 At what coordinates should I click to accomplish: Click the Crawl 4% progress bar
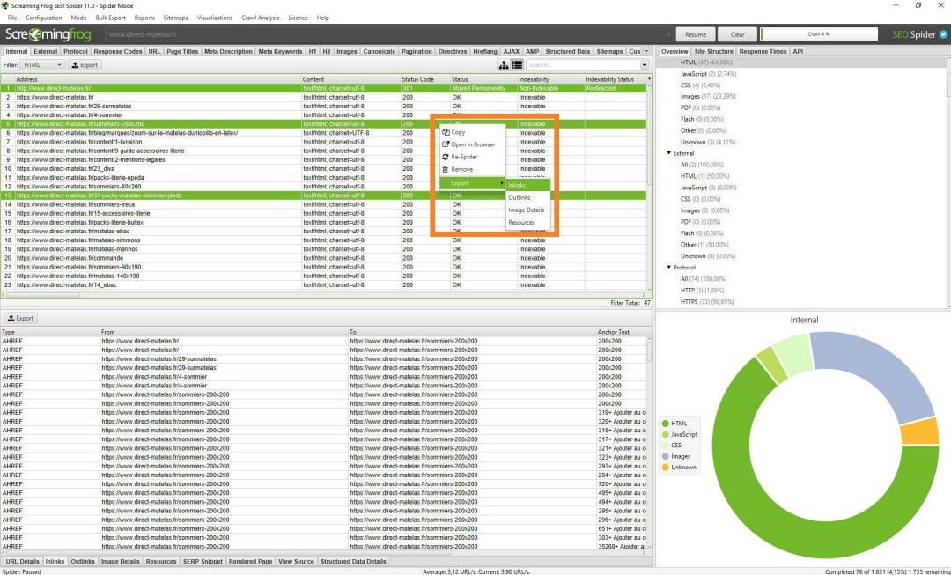[819, 34]
